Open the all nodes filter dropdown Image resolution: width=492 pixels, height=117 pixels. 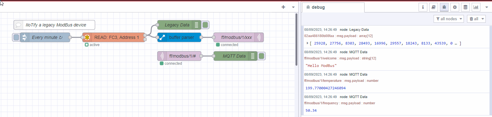click(x=449, y=19)
